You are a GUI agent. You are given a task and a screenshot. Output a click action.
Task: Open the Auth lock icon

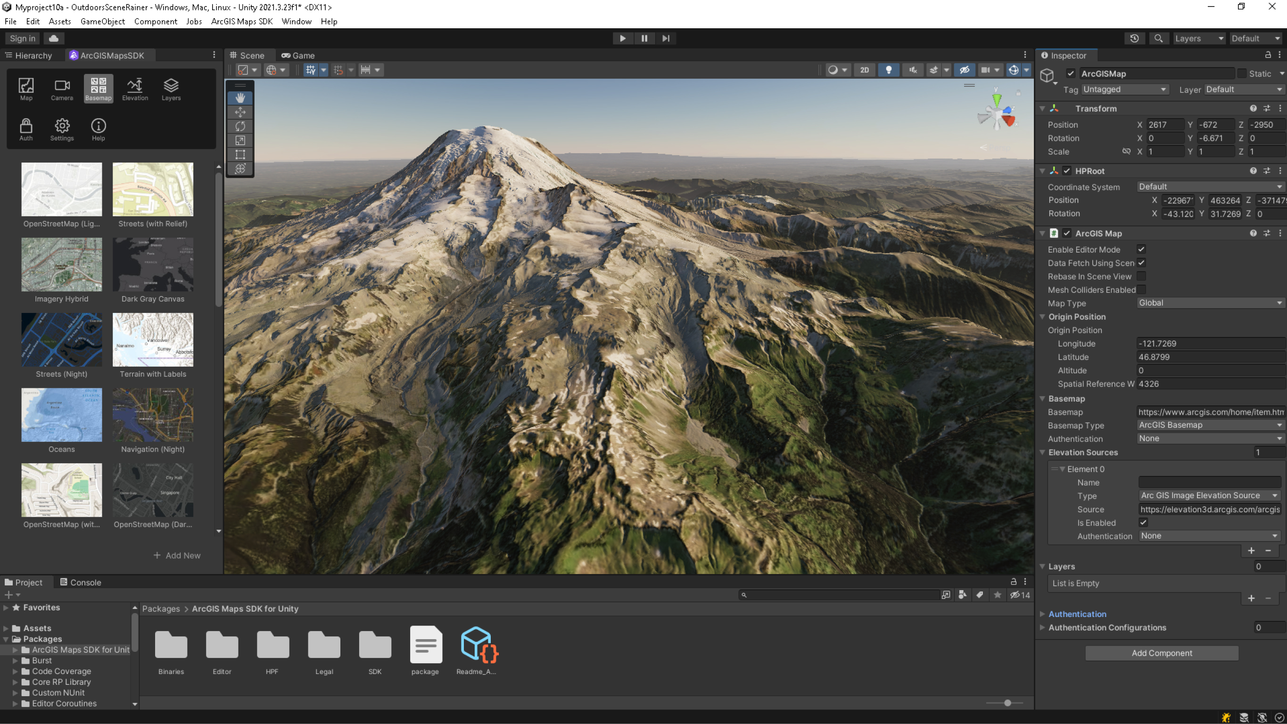26,130
